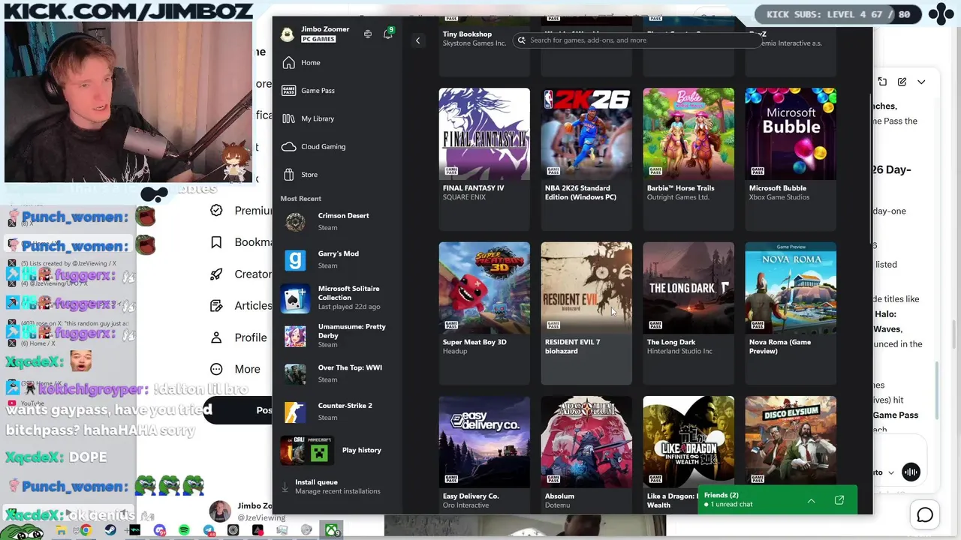The height and width of the screenshot is (540, 961).
Task: Open Bookmarks in the X sidebar behind
Action: coord(242,242)
